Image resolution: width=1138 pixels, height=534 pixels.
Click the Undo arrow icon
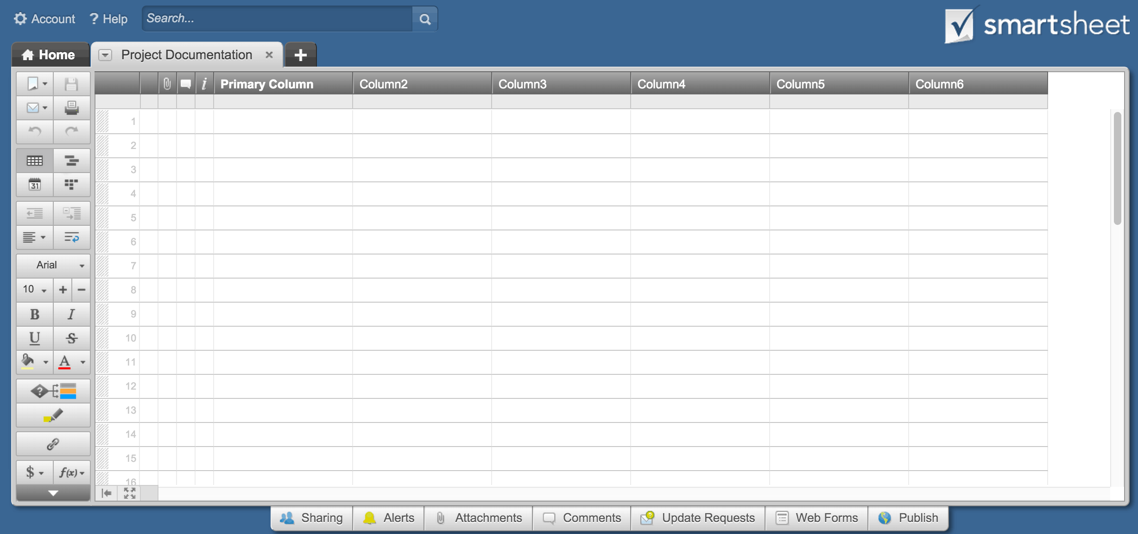(x=35, y=132)
